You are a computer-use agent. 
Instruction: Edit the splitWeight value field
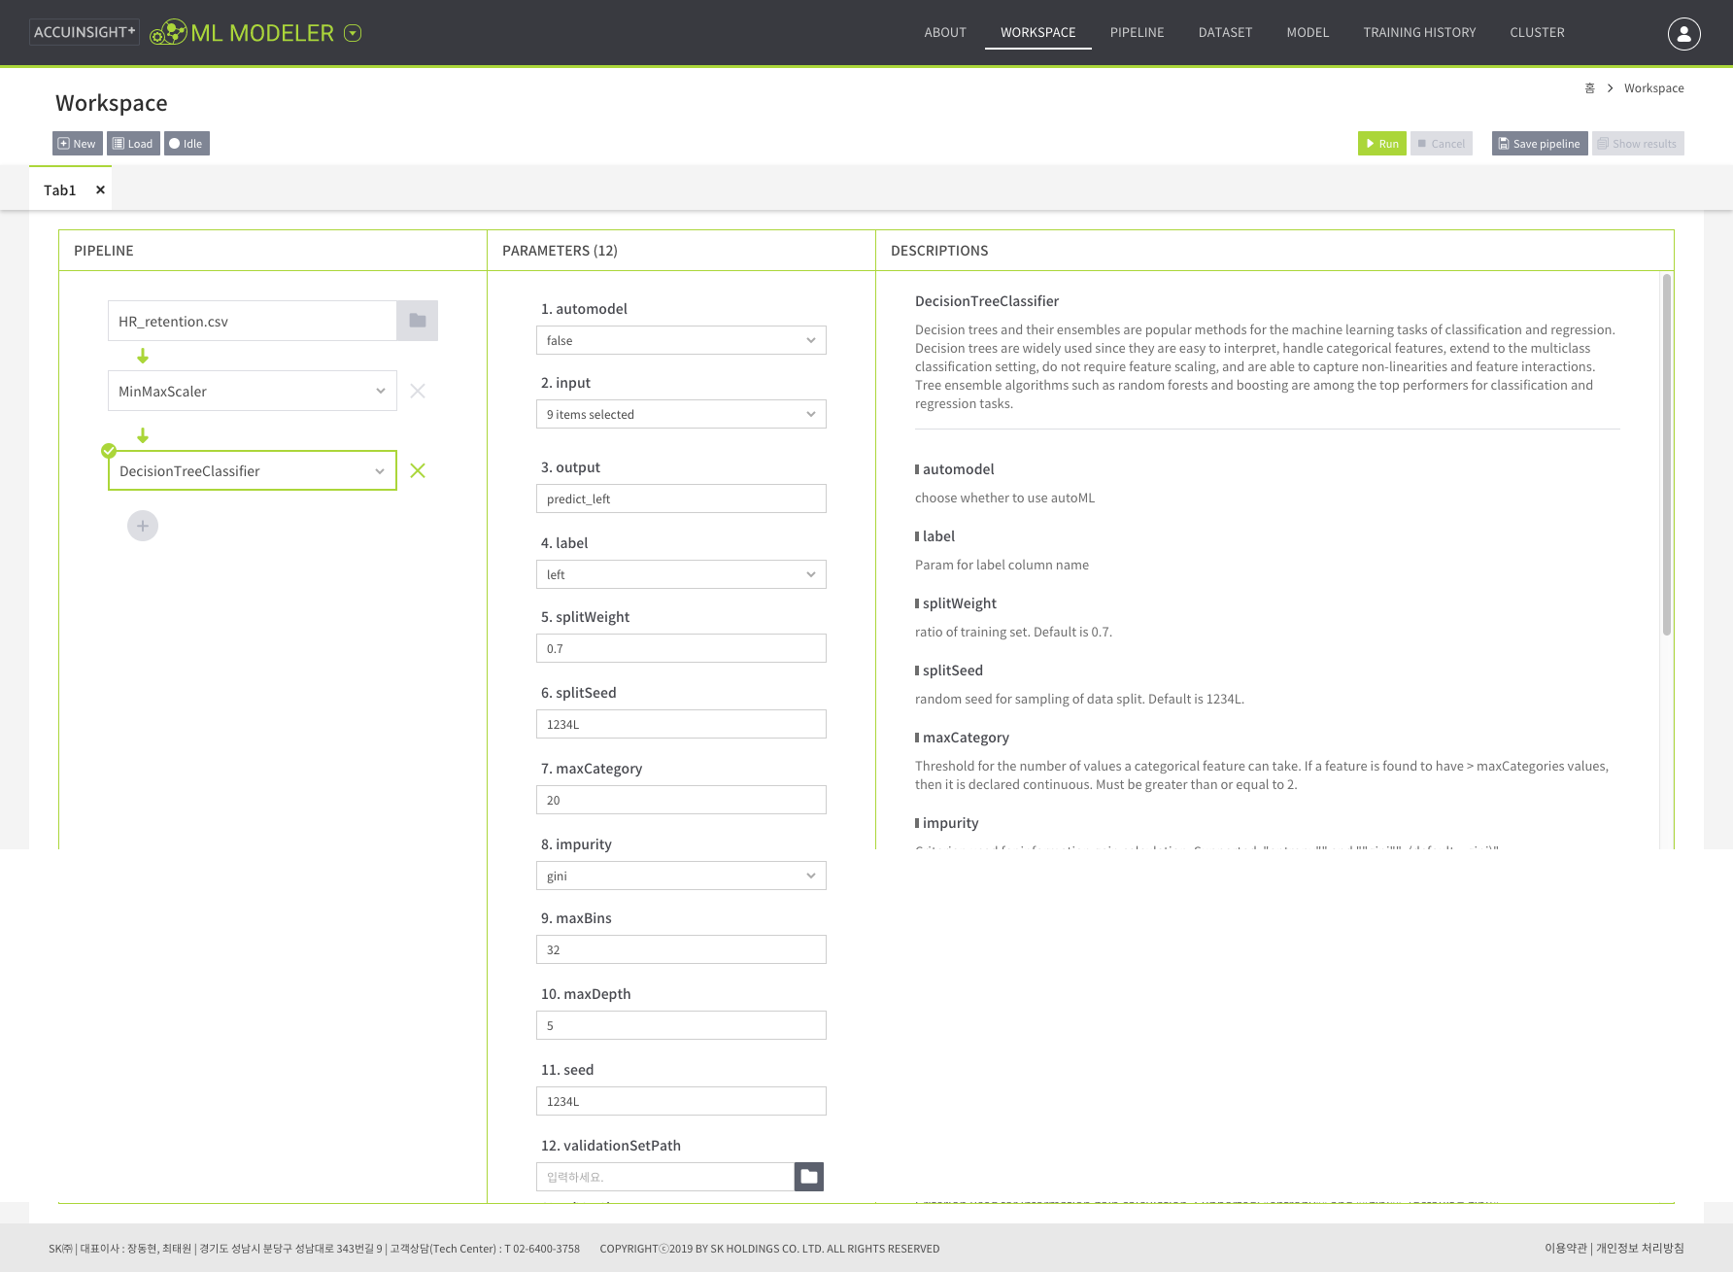[x=681, y=648]
